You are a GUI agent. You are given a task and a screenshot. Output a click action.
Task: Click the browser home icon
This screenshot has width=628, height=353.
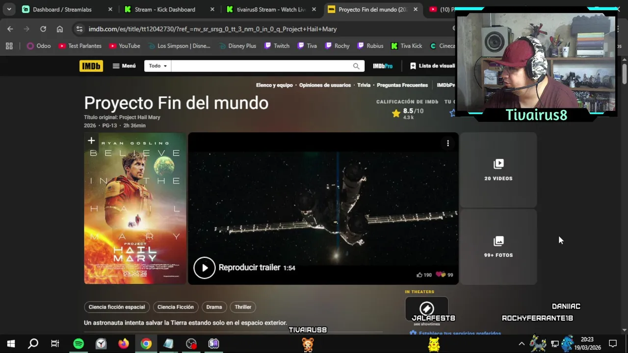click(x=60, y=29)
